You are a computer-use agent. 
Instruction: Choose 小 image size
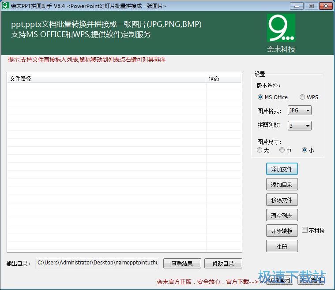tap(308, 150)
